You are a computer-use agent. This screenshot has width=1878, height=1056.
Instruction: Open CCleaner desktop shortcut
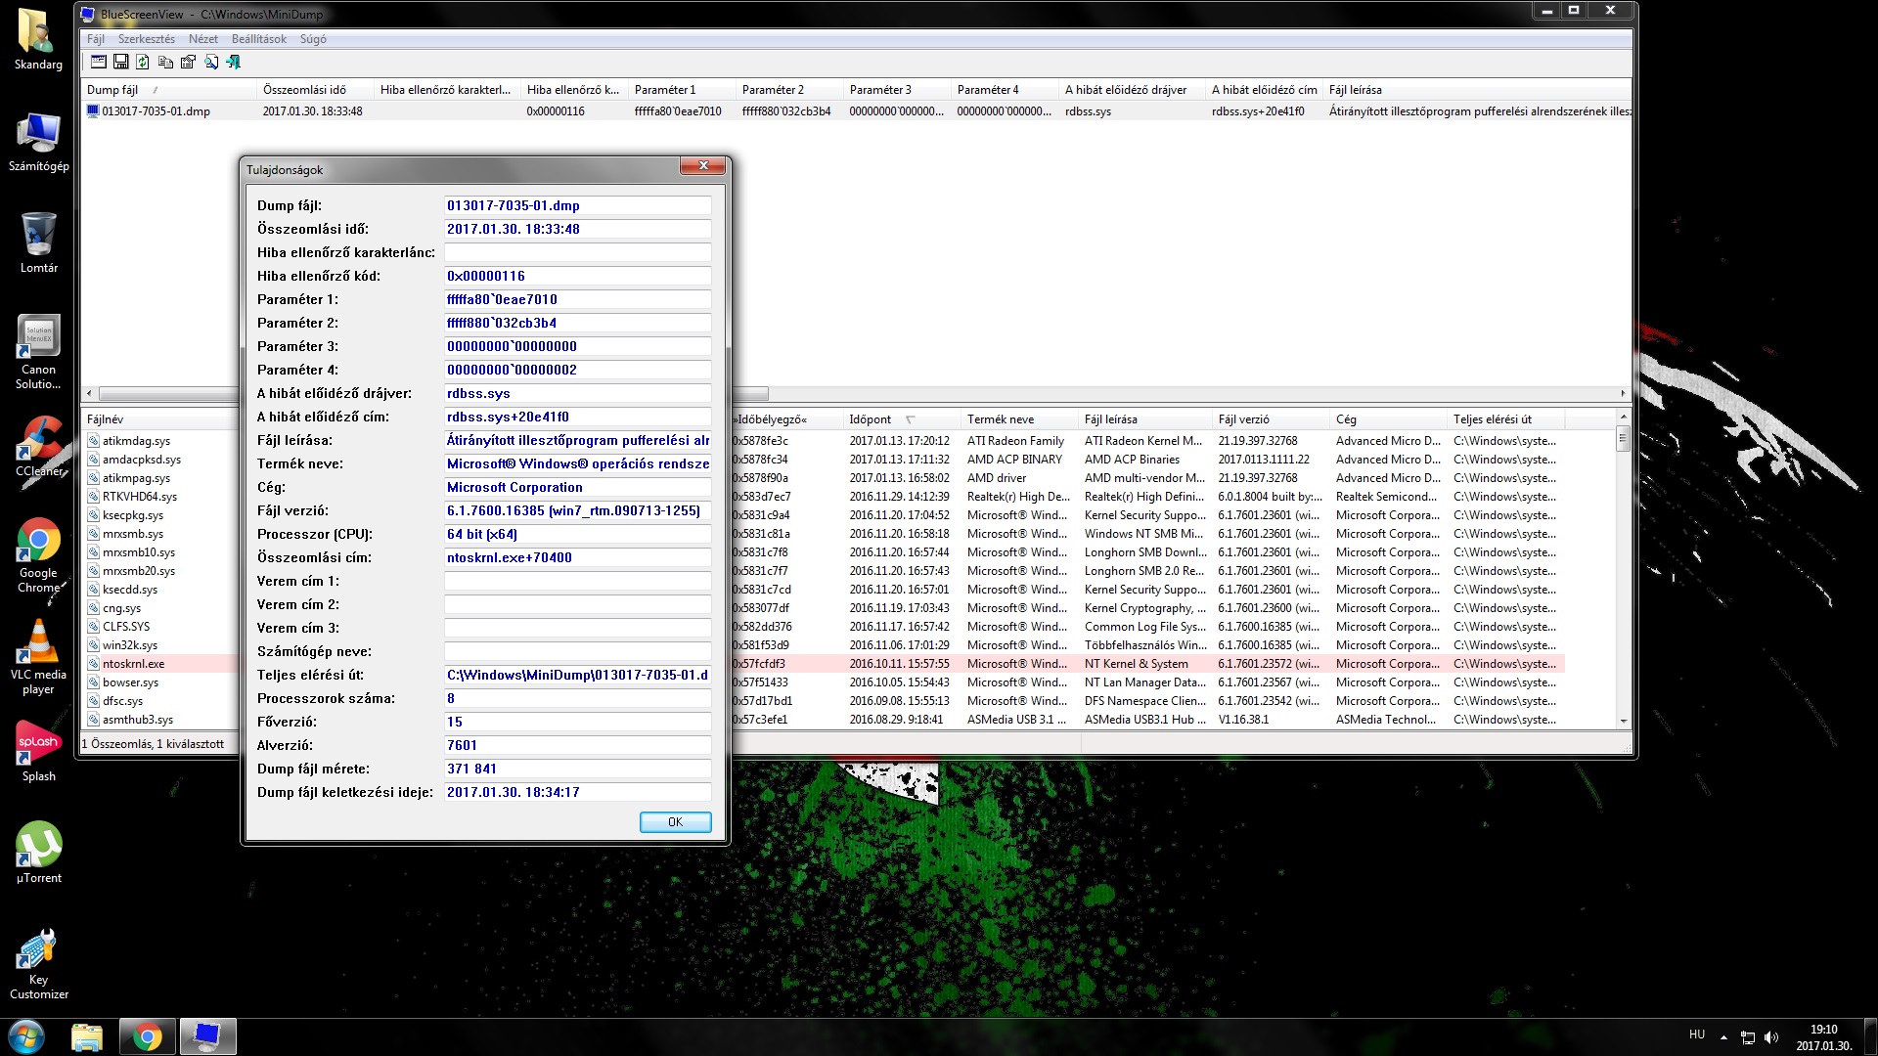point(38,447)
